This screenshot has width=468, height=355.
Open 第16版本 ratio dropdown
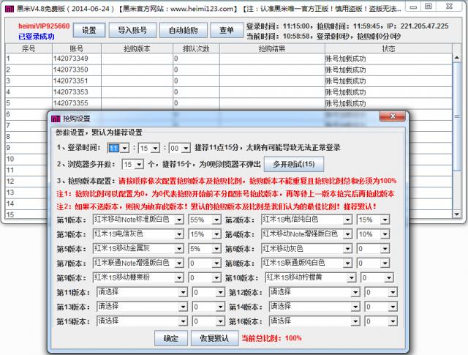(381, 321)
